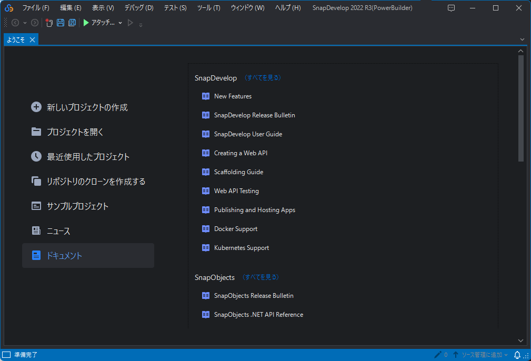Click the clone repository icon
This screenshot has height=361, width=531.
pyautogui.click(x=36, y=181)
